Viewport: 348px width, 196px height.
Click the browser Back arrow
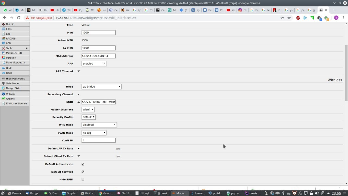click(x=5, y=18)
